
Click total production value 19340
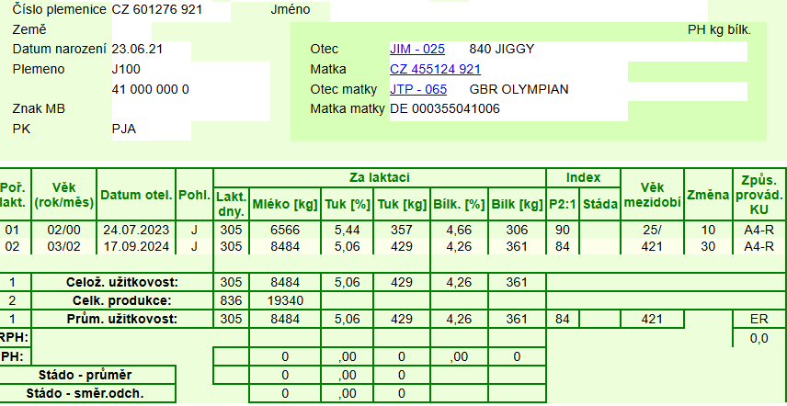tap(284, 301)
